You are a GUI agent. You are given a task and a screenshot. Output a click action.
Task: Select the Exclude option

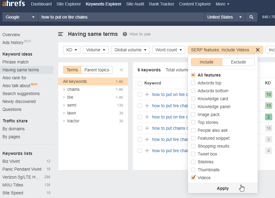tap(238, 62)
